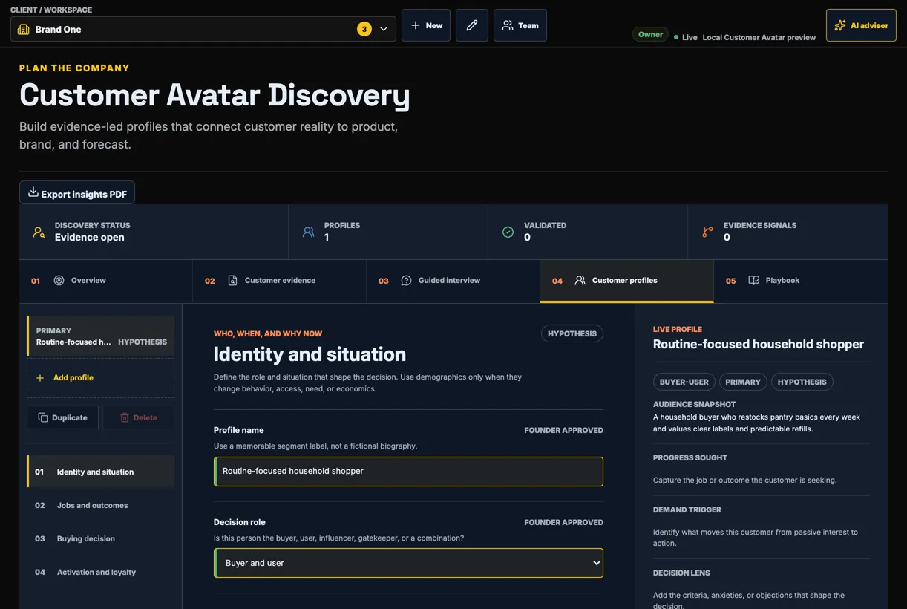The width and height of the screenshot is (907, 609).
Task: Click the Progress Sought heading
Action: pos(690,457)
